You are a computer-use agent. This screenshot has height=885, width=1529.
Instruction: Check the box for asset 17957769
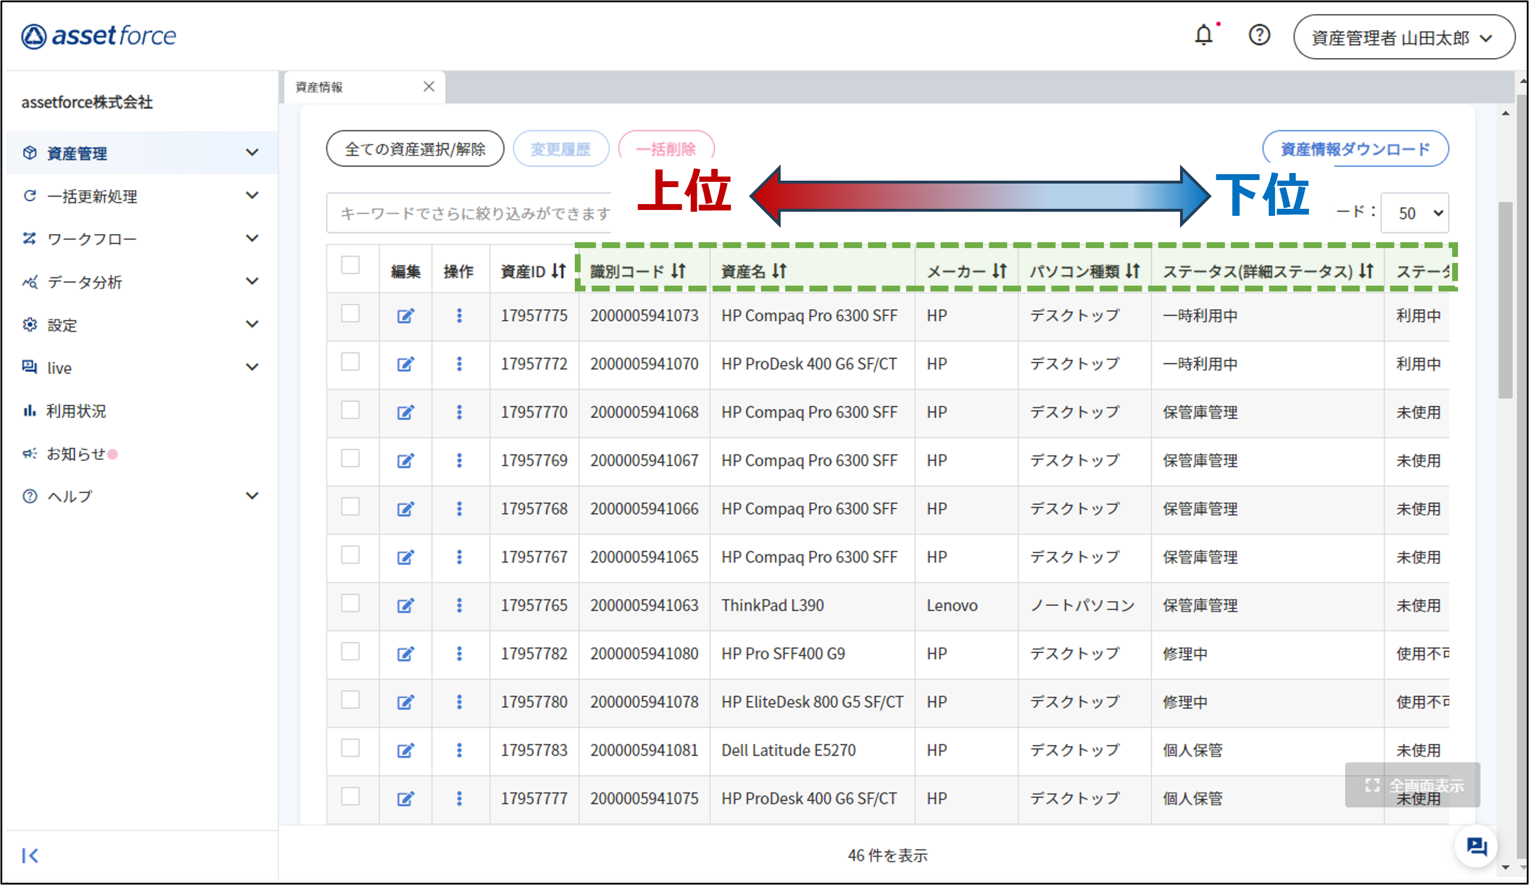pyautogui.click(x=350, y=459)
